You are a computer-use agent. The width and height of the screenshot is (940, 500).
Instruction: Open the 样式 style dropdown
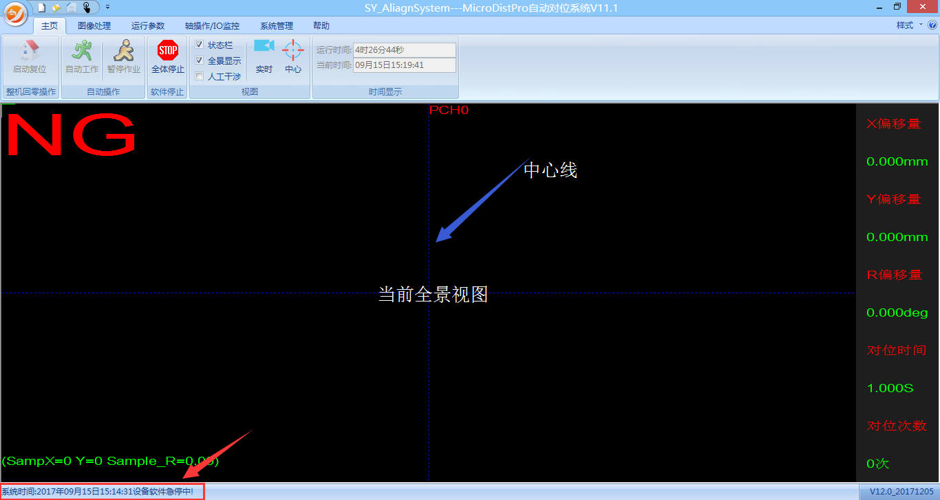point(909,25)
